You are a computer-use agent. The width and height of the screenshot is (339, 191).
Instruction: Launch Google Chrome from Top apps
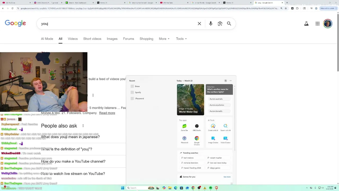tap(197, 141)
